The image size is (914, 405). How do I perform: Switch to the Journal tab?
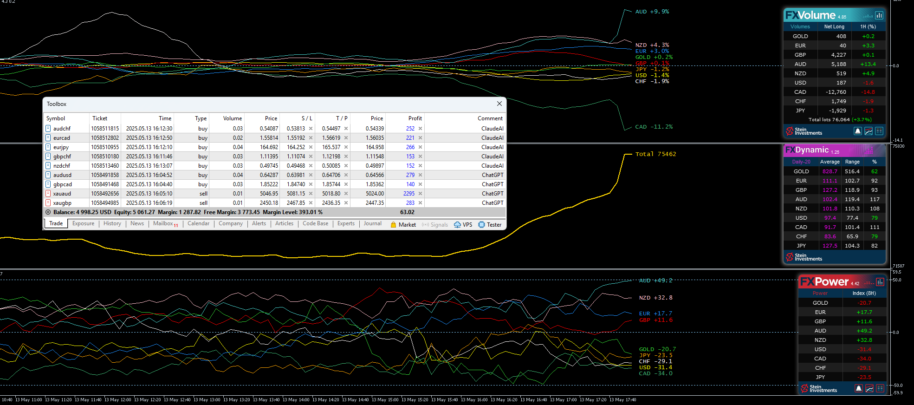pyautogui.click(x=372, y=223)
